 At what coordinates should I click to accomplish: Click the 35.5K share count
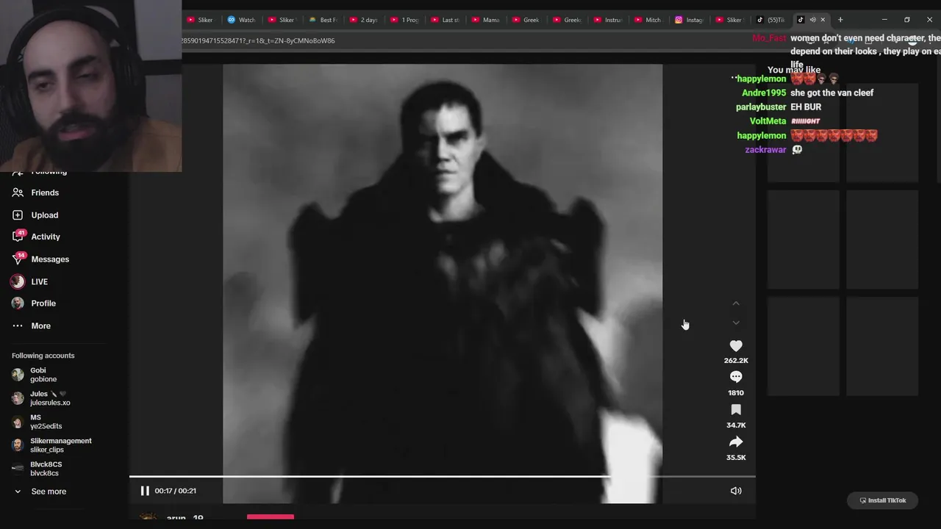pos(736,458)
